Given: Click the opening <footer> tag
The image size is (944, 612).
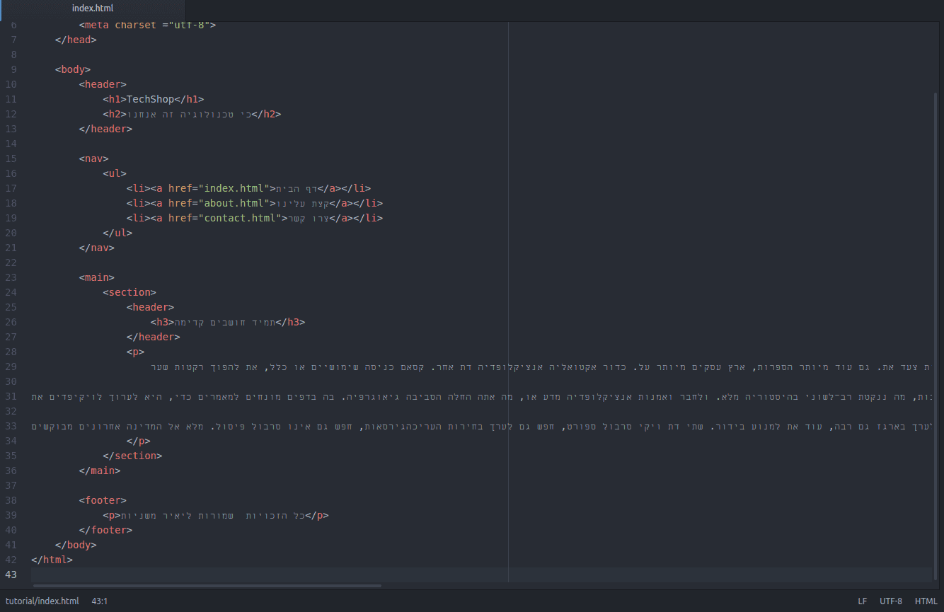Looking at the screenshot, I should (103, 500).
